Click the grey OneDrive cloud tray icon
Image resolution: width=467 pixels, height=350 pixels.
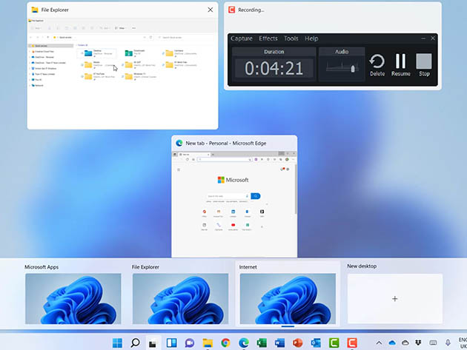(405, 343)
